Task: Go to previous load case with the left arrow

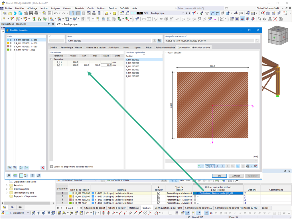Action: pyautogui.click(x=186, y=13)
